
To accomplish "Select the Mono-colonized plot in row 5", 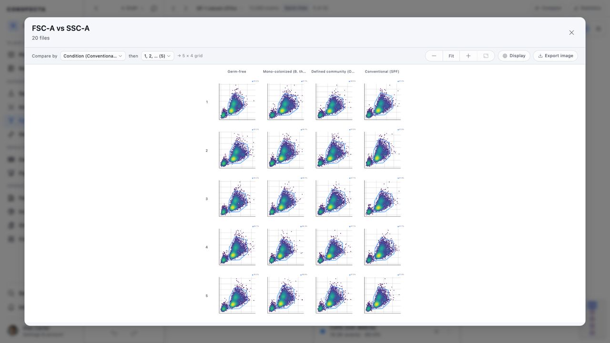I will point(285,295).
